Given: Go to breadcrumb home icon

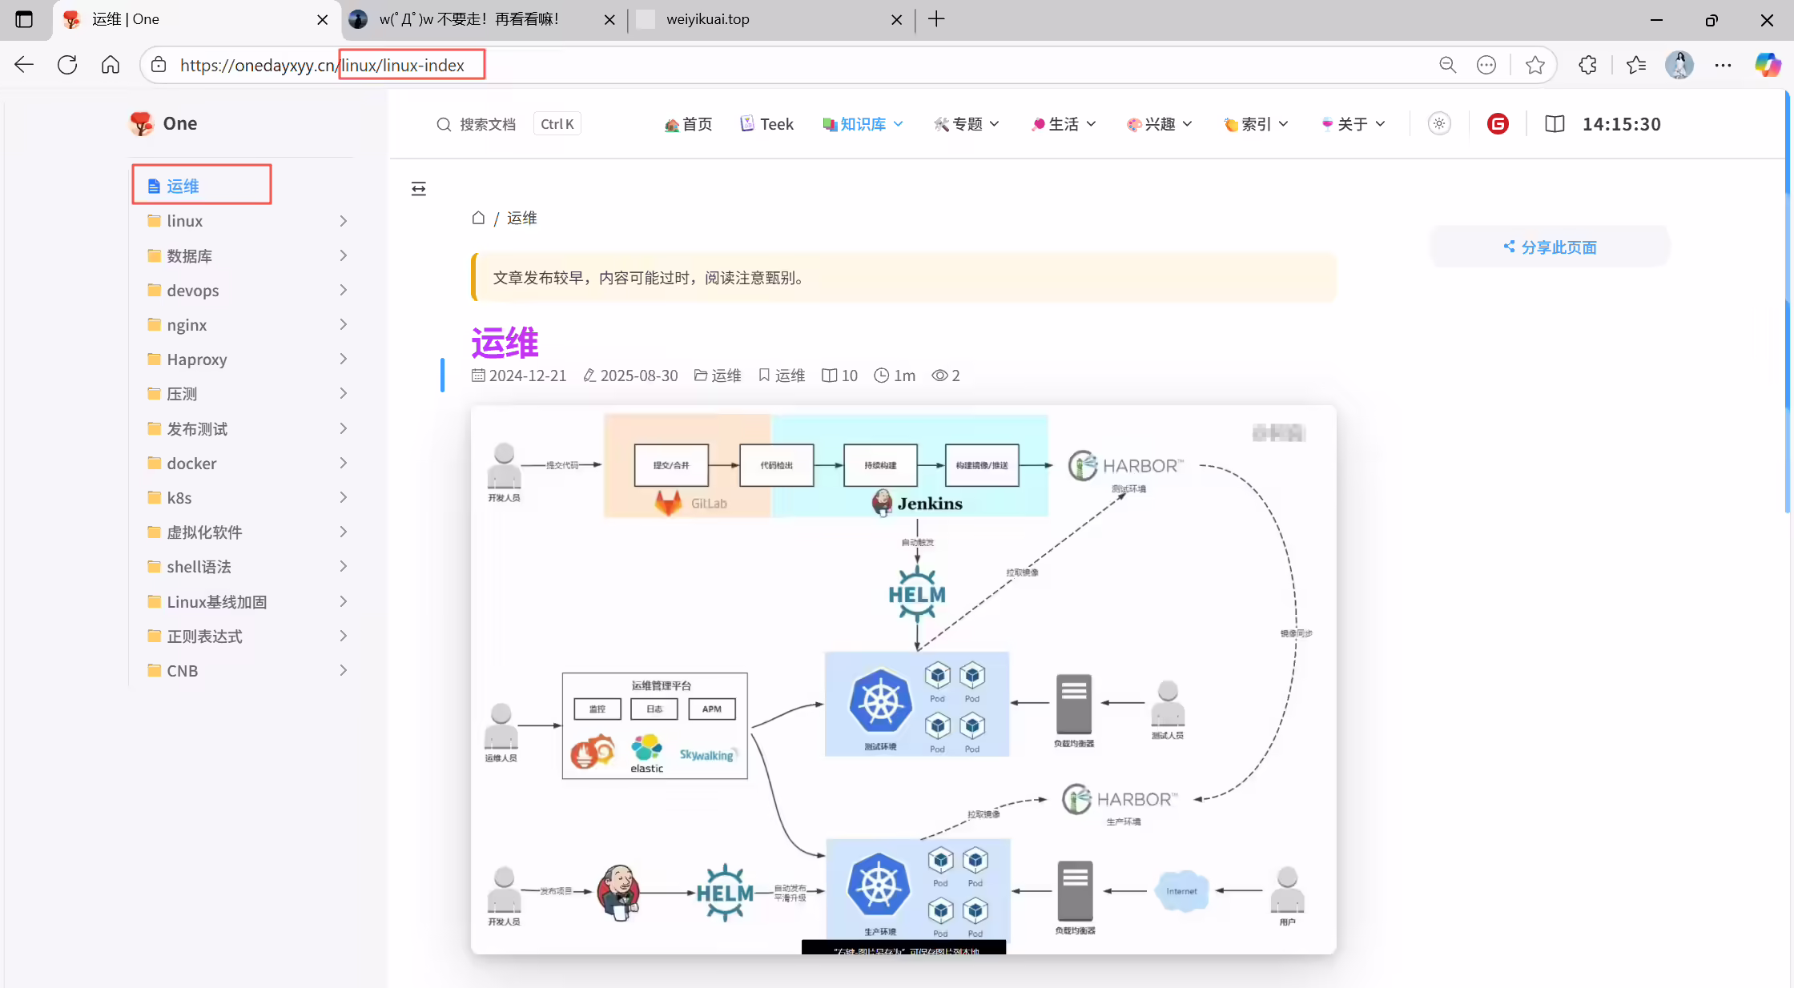Looking at the screenshot, I should pyautogui.click(x=478, y=218).
